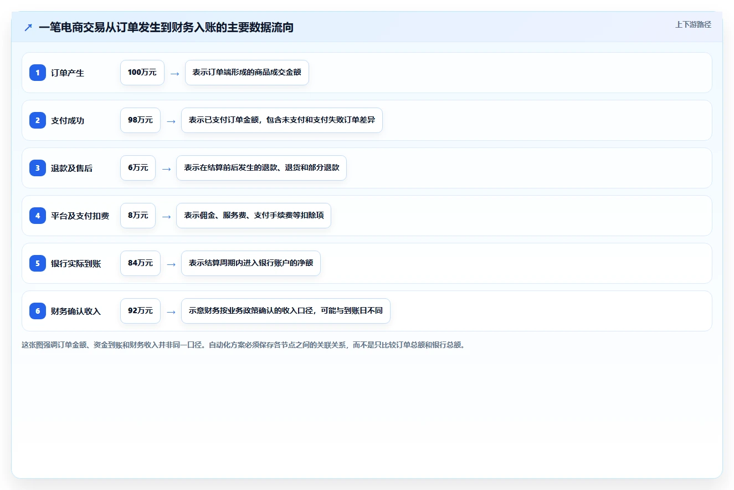Viewport: 734px width, 490px height.
Task: Click the arrow after 6万元
Action: (x=166, y=169)
